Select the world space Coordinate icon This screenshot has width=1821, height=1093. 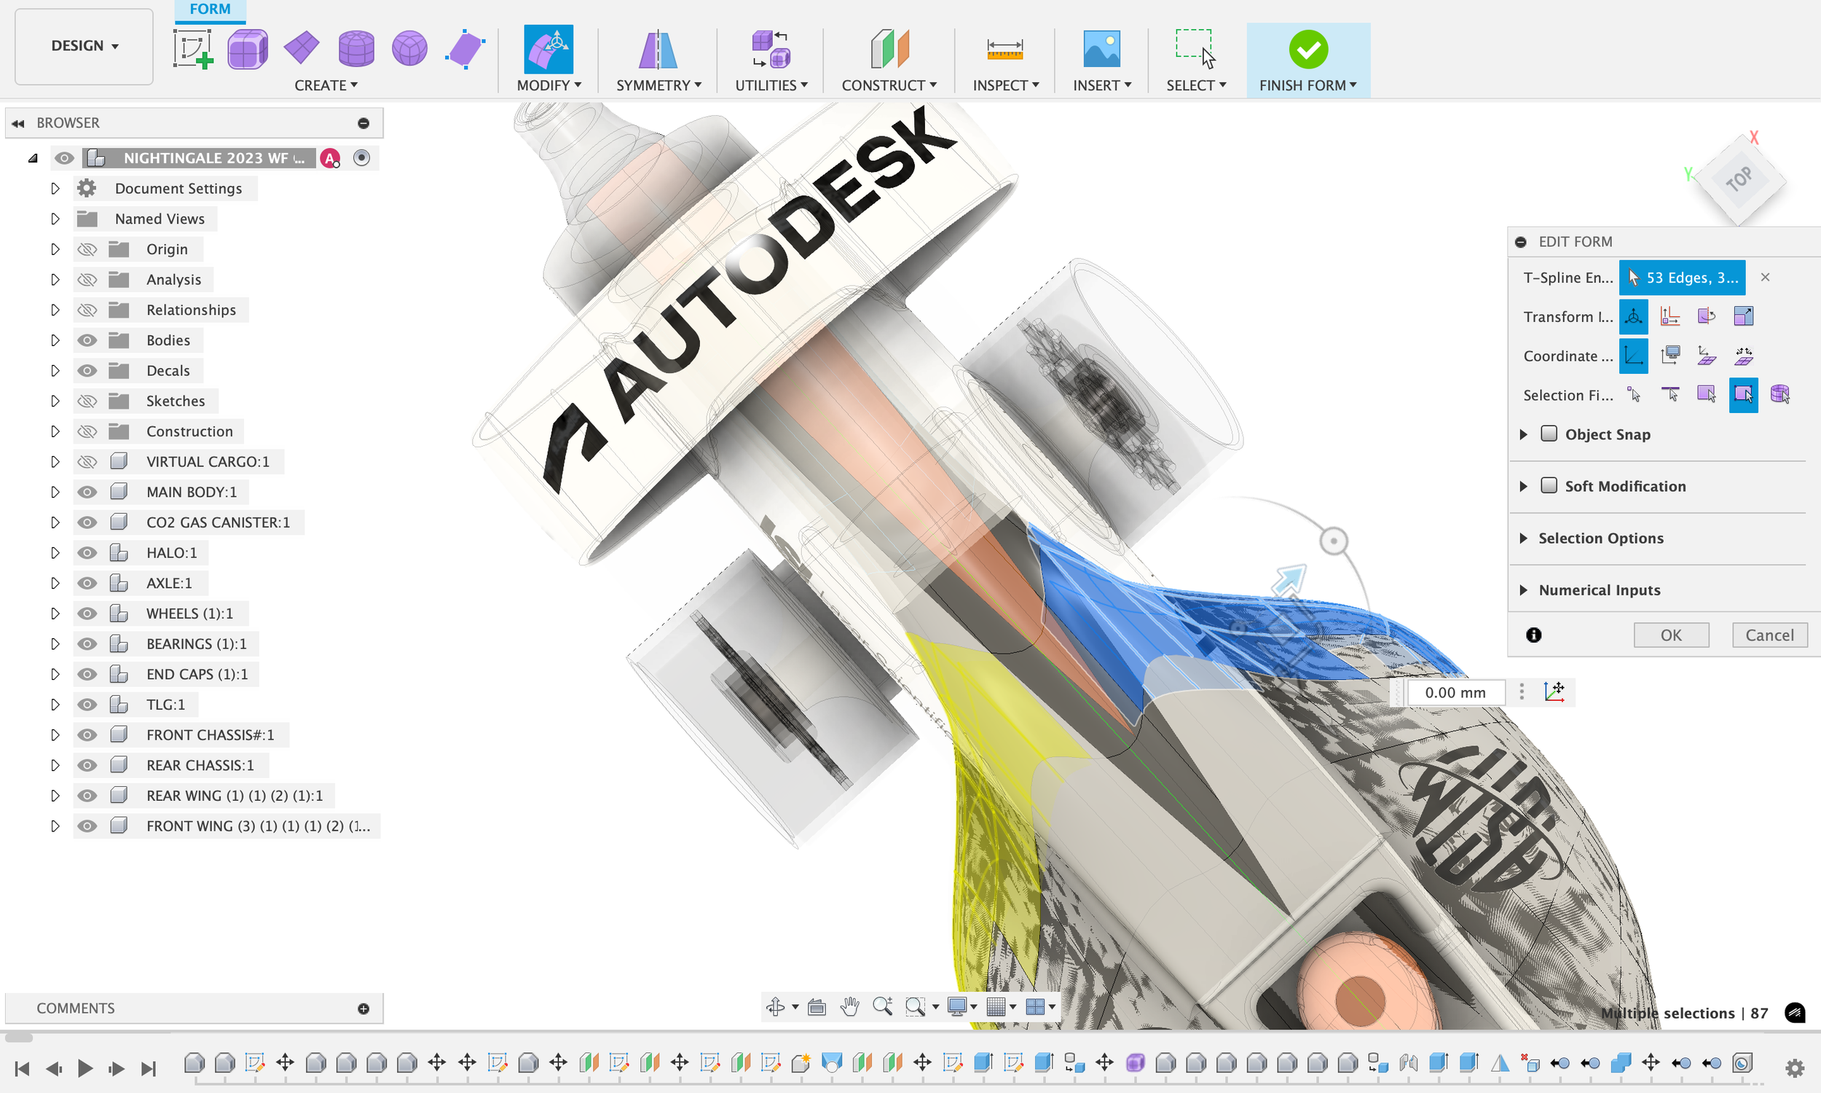[1633, 356]
